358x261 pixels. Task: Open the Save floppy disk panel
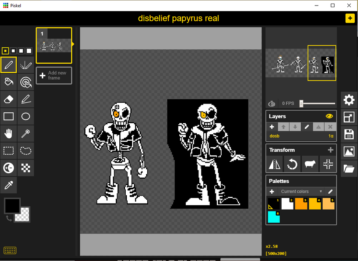349,134
